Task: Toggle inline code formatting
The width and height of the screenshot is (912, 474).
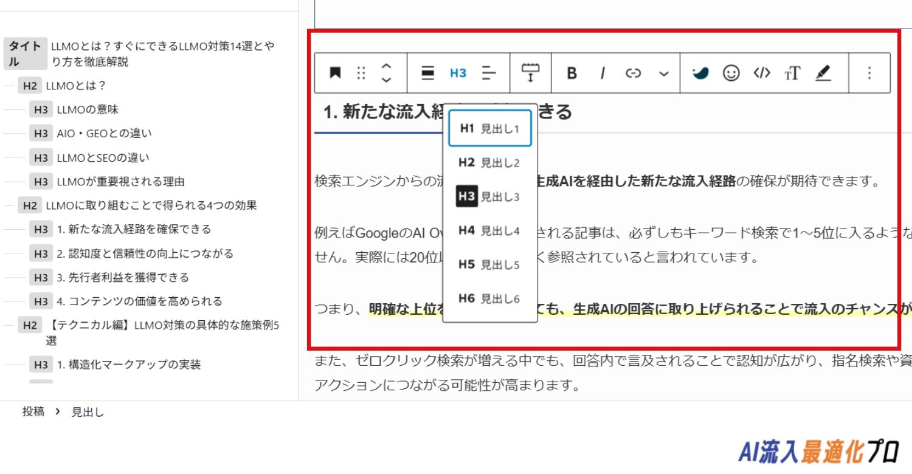Action: pos(762,73)
